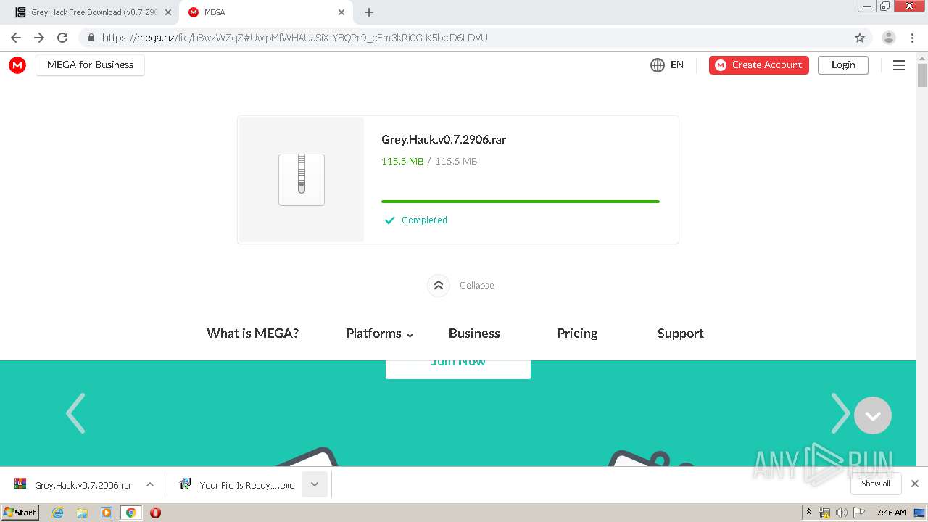Go forward in browser history

39,38
